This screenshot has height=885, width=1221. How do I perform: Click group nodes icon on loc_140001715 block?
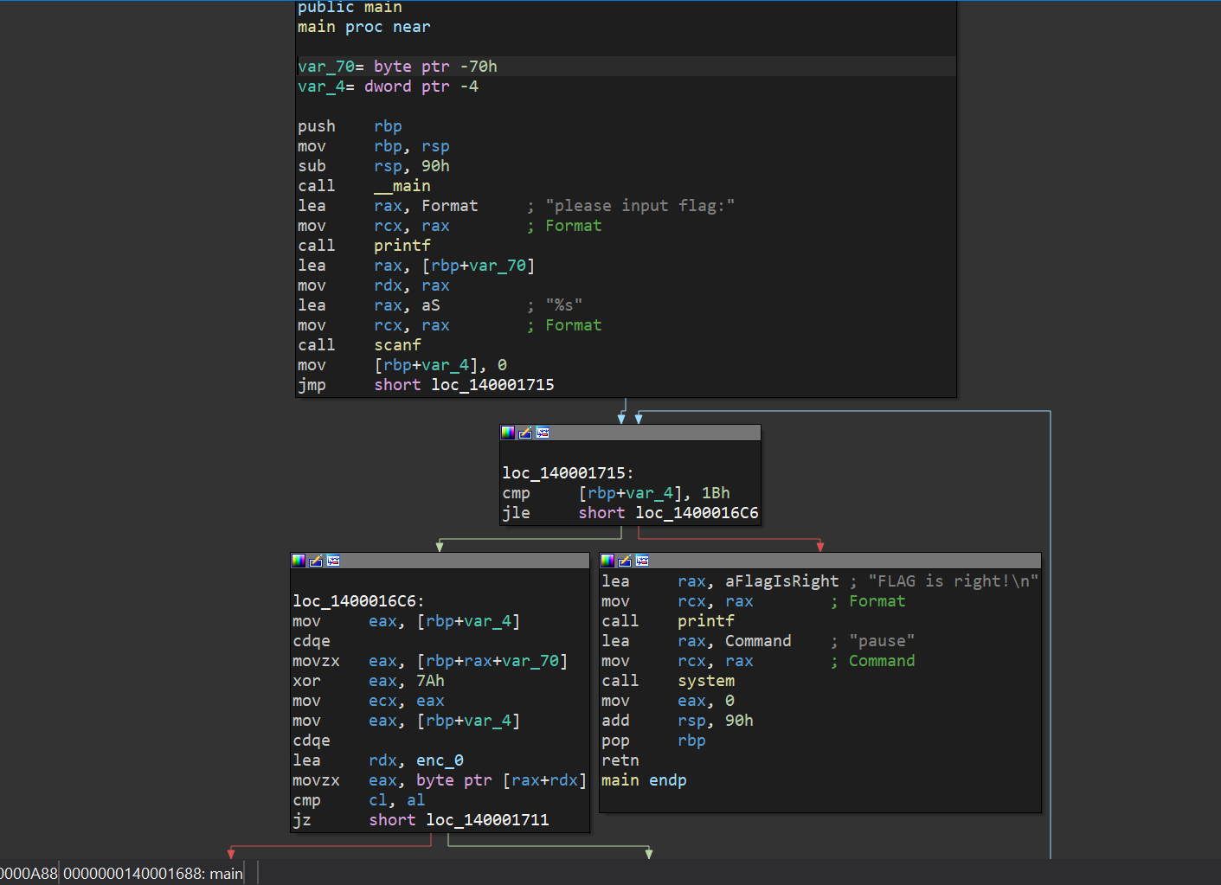[x=543, y=433]
